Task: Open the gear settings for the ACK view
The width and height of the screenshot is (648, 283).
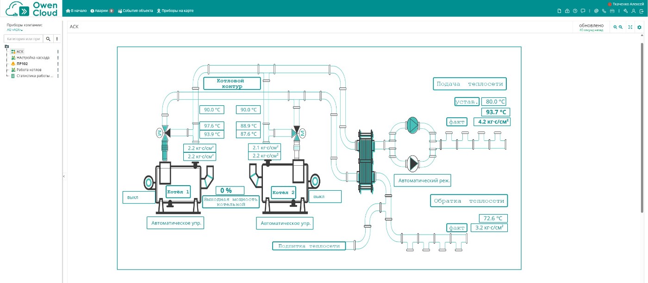Action: 640,27
